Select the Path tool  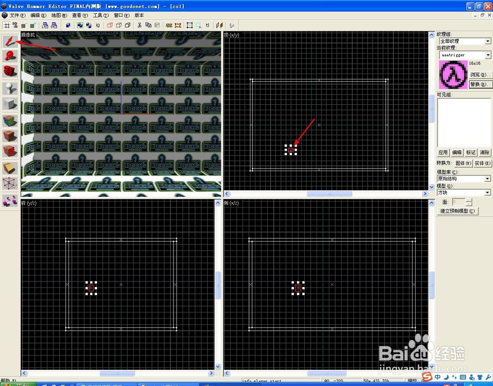(x=10, y=201)
